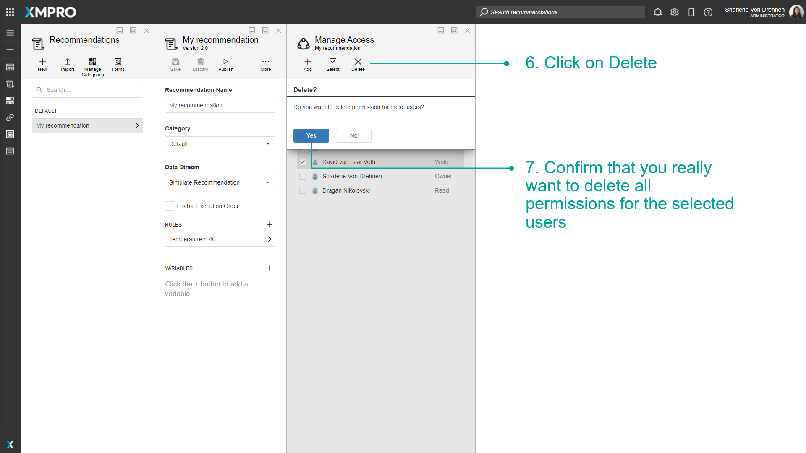This screenshot has width=806, height=453.
Task: Create a New recommendation
Action: point(42,64)
